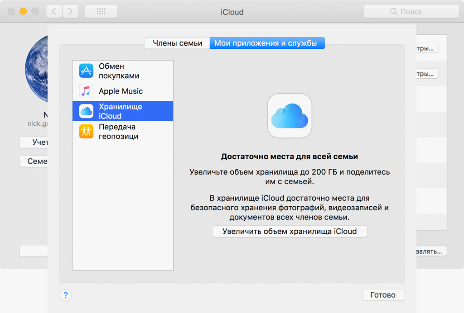464x313 pixels.
Task: Select the Мои приложения и службы tab
Action: coord(267,43)
